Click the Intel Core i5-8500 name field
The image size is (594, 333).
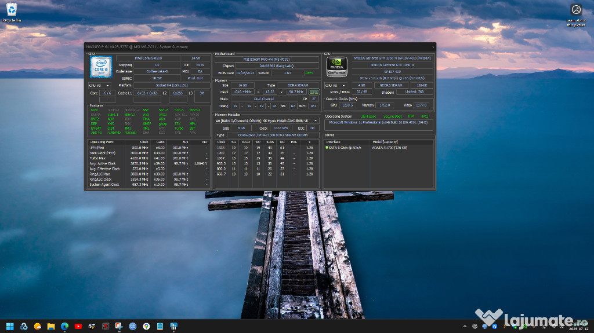148,58
